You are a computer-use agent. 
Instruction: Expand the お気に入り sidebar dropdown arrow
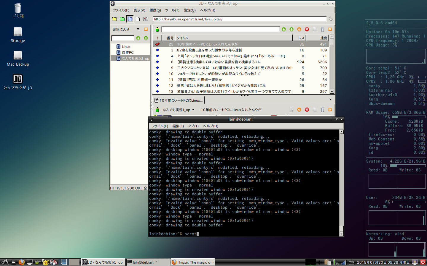pos(138,29)
